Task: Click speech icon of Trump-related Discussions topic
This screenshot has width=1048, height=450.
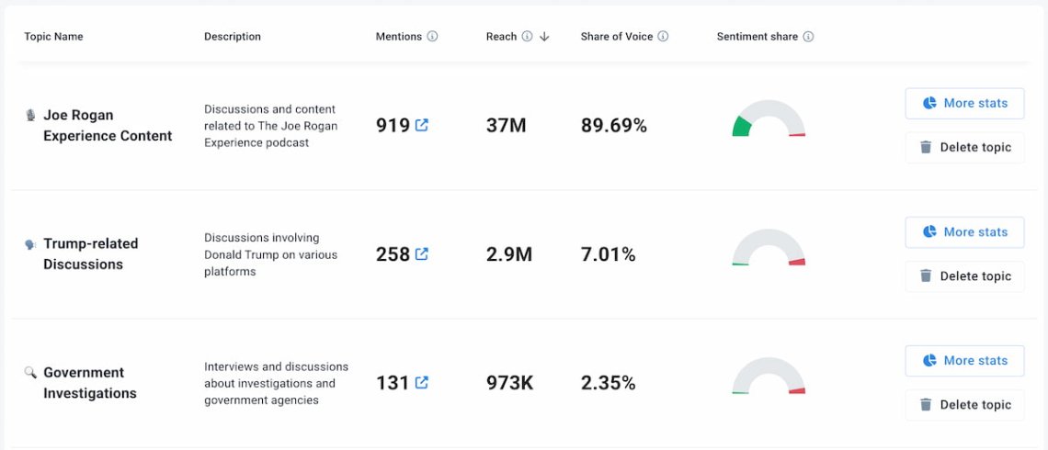Action: coord(30,244)
